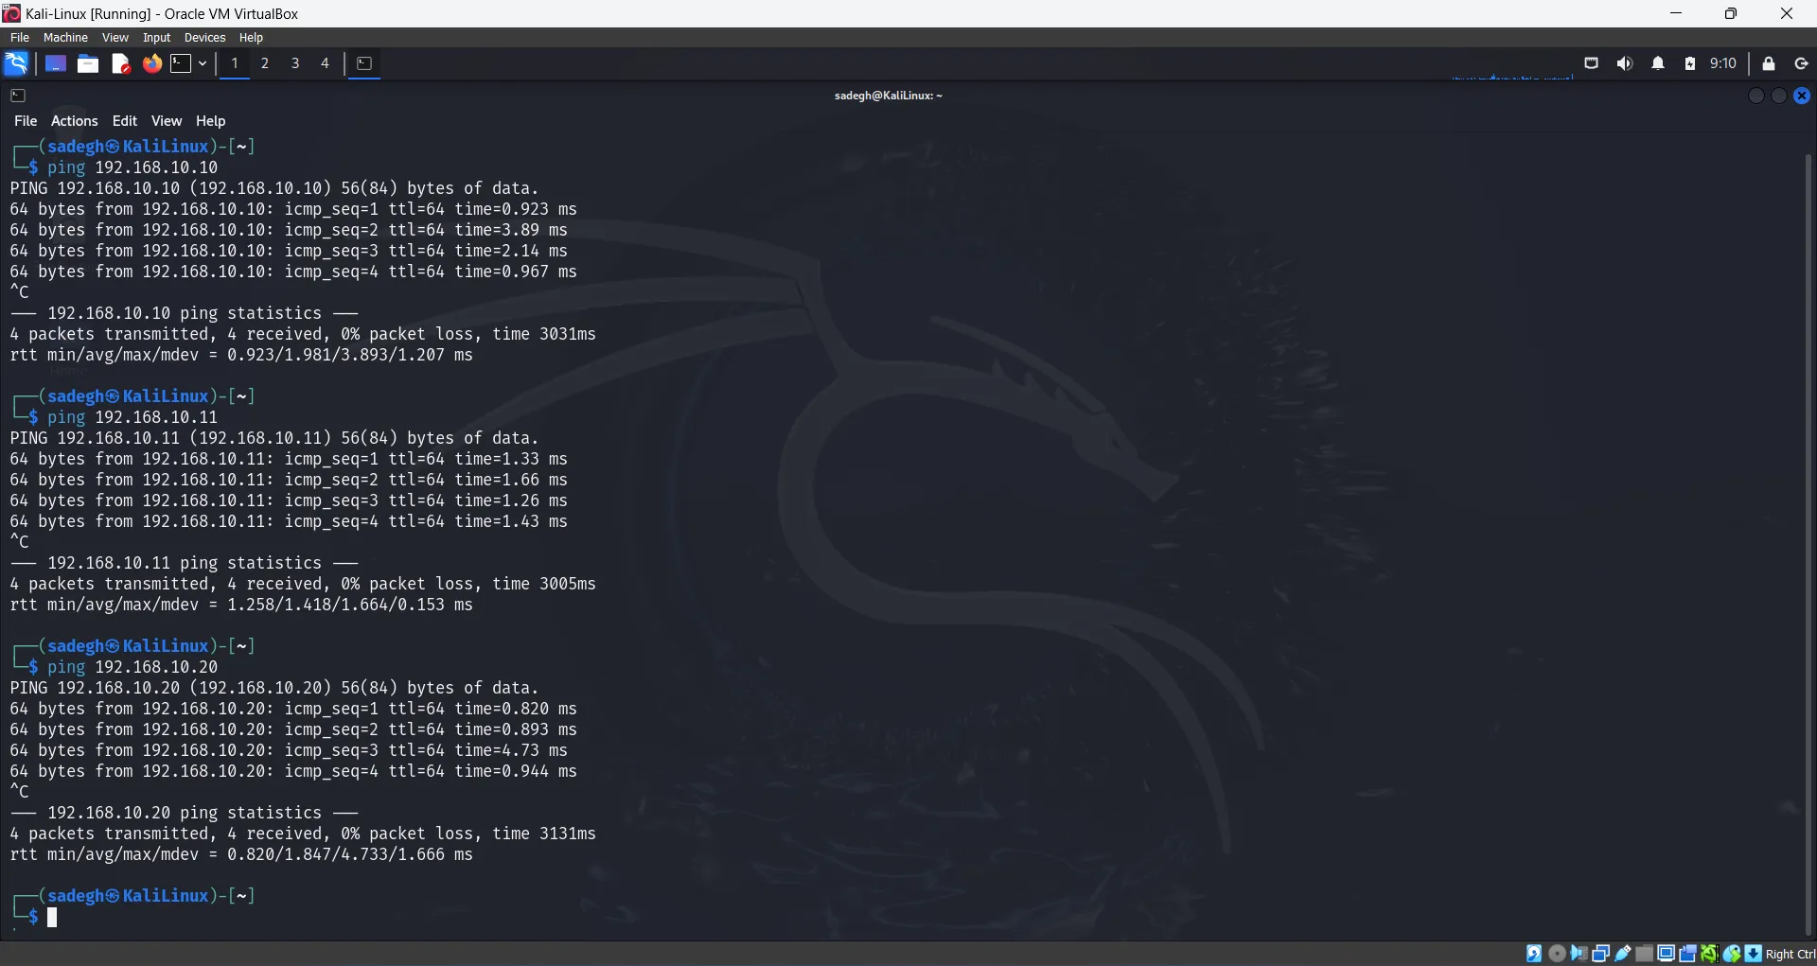Click the clock showing 9:10
The width and height of the screenshot is (1817, 966).
pos(1722,63)
